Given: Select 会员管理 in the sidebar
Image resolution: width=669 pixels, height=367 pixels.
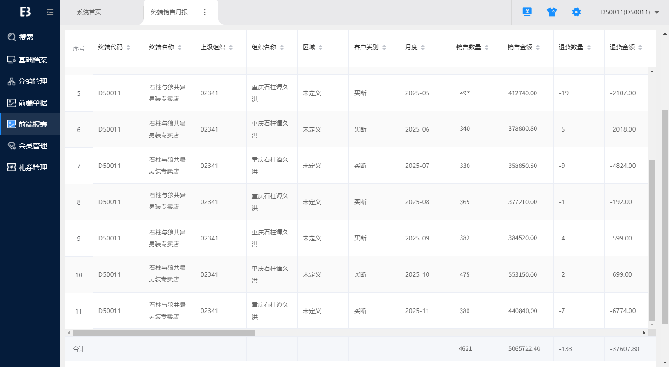Looking at the screenshot, I should click(33, 146).
